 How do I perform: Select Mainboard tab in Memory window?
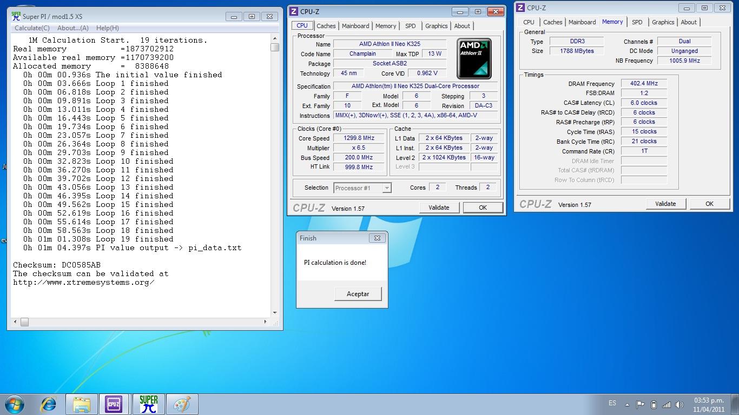pos(582,22)
